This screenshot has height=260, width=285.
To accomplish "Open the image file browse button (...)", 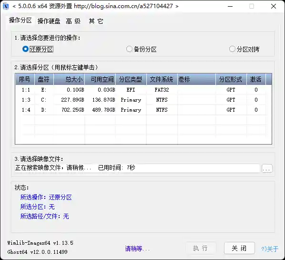I will tap(267, 168).
